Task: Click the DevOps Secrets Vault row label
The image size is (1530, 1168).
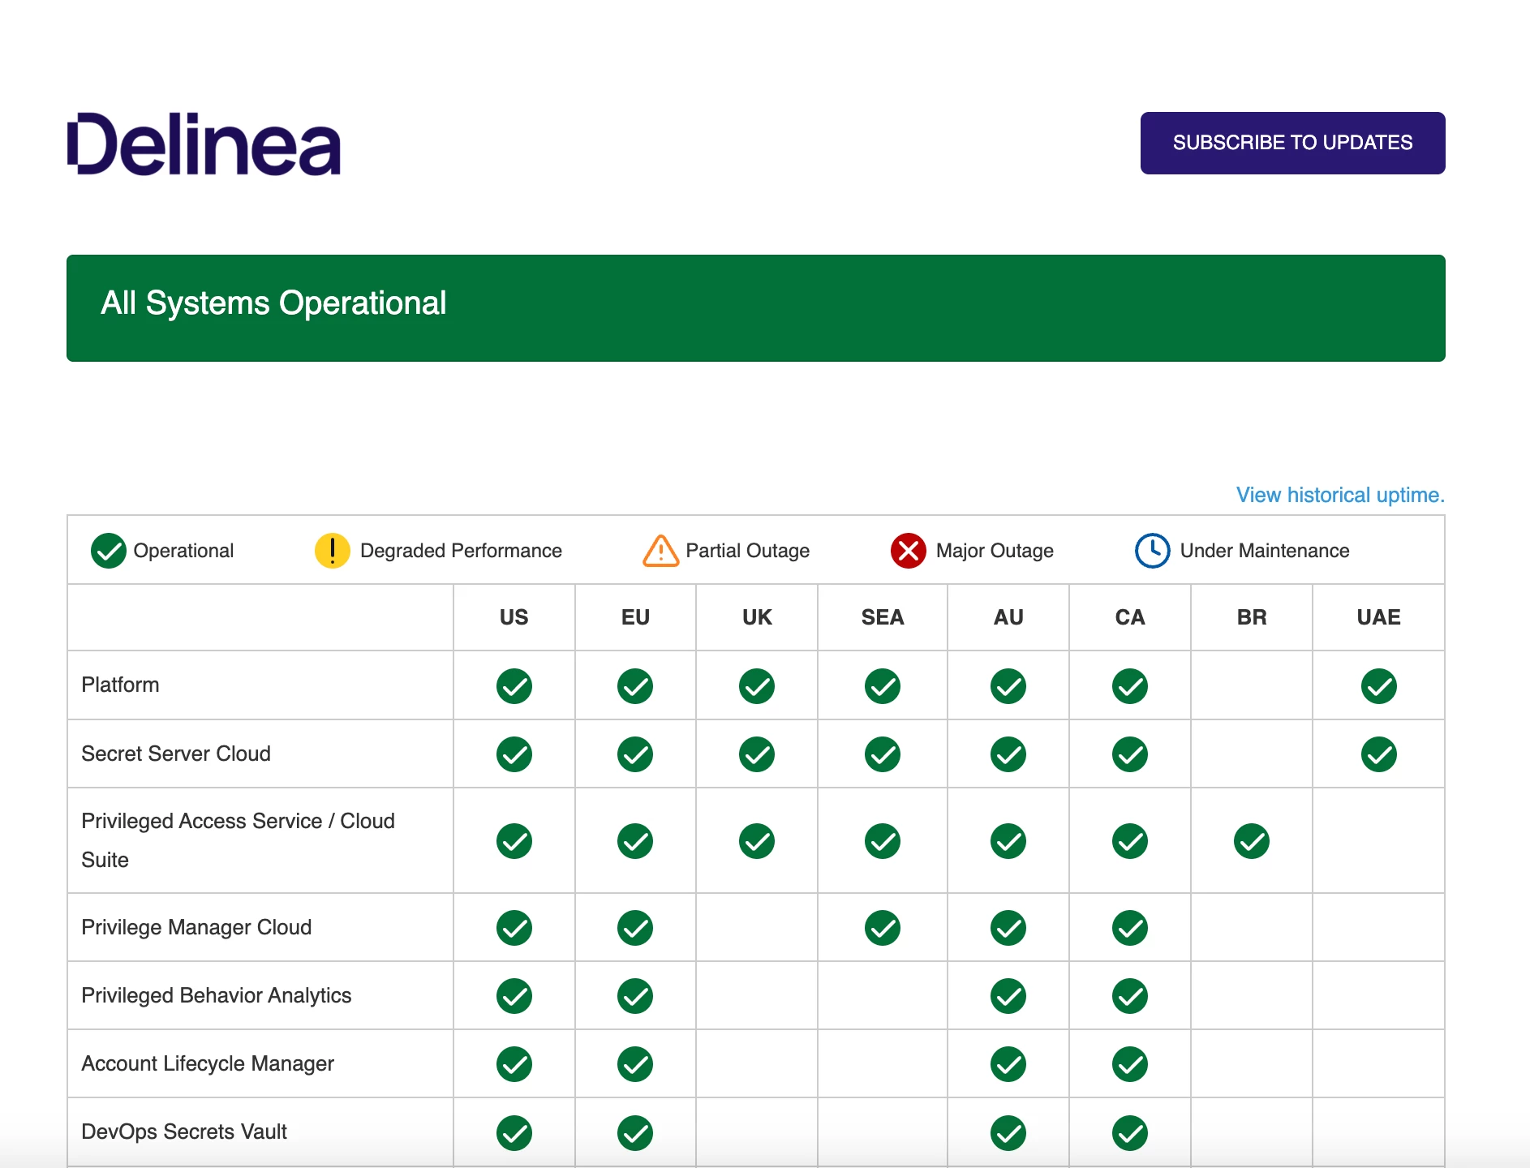Action: 184,1131
